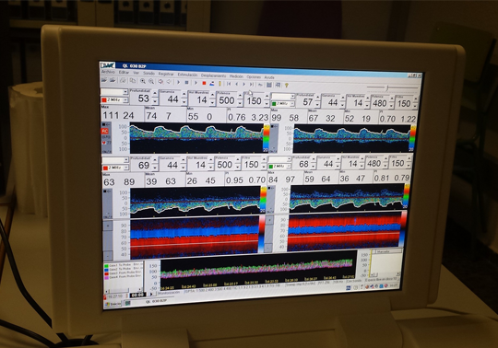The width and height of the screenshot is (498, 348).
Task: Go to previous record arrow icon
Action: point(237,84)
